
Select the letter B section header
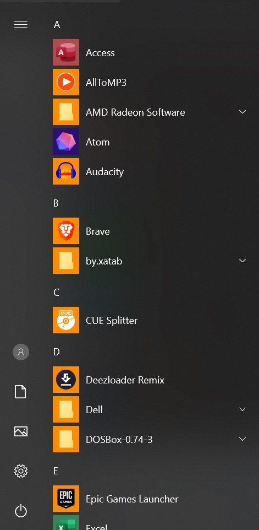coord(56,203)
